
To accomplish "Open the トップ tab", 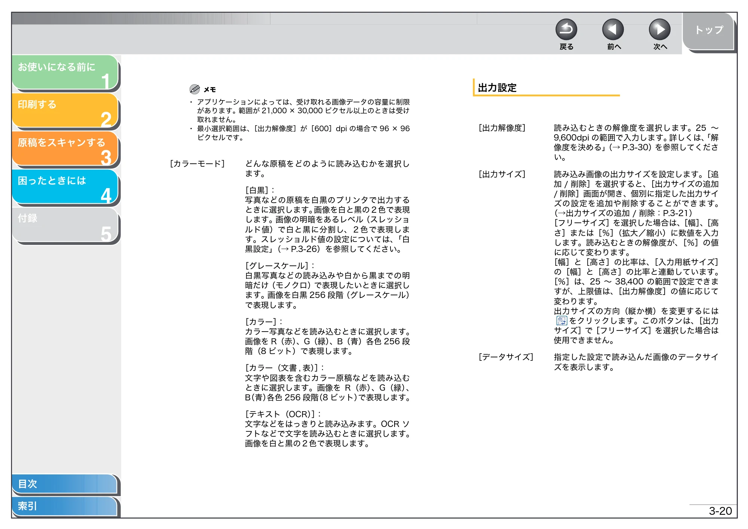I will [x=709, y=31].
